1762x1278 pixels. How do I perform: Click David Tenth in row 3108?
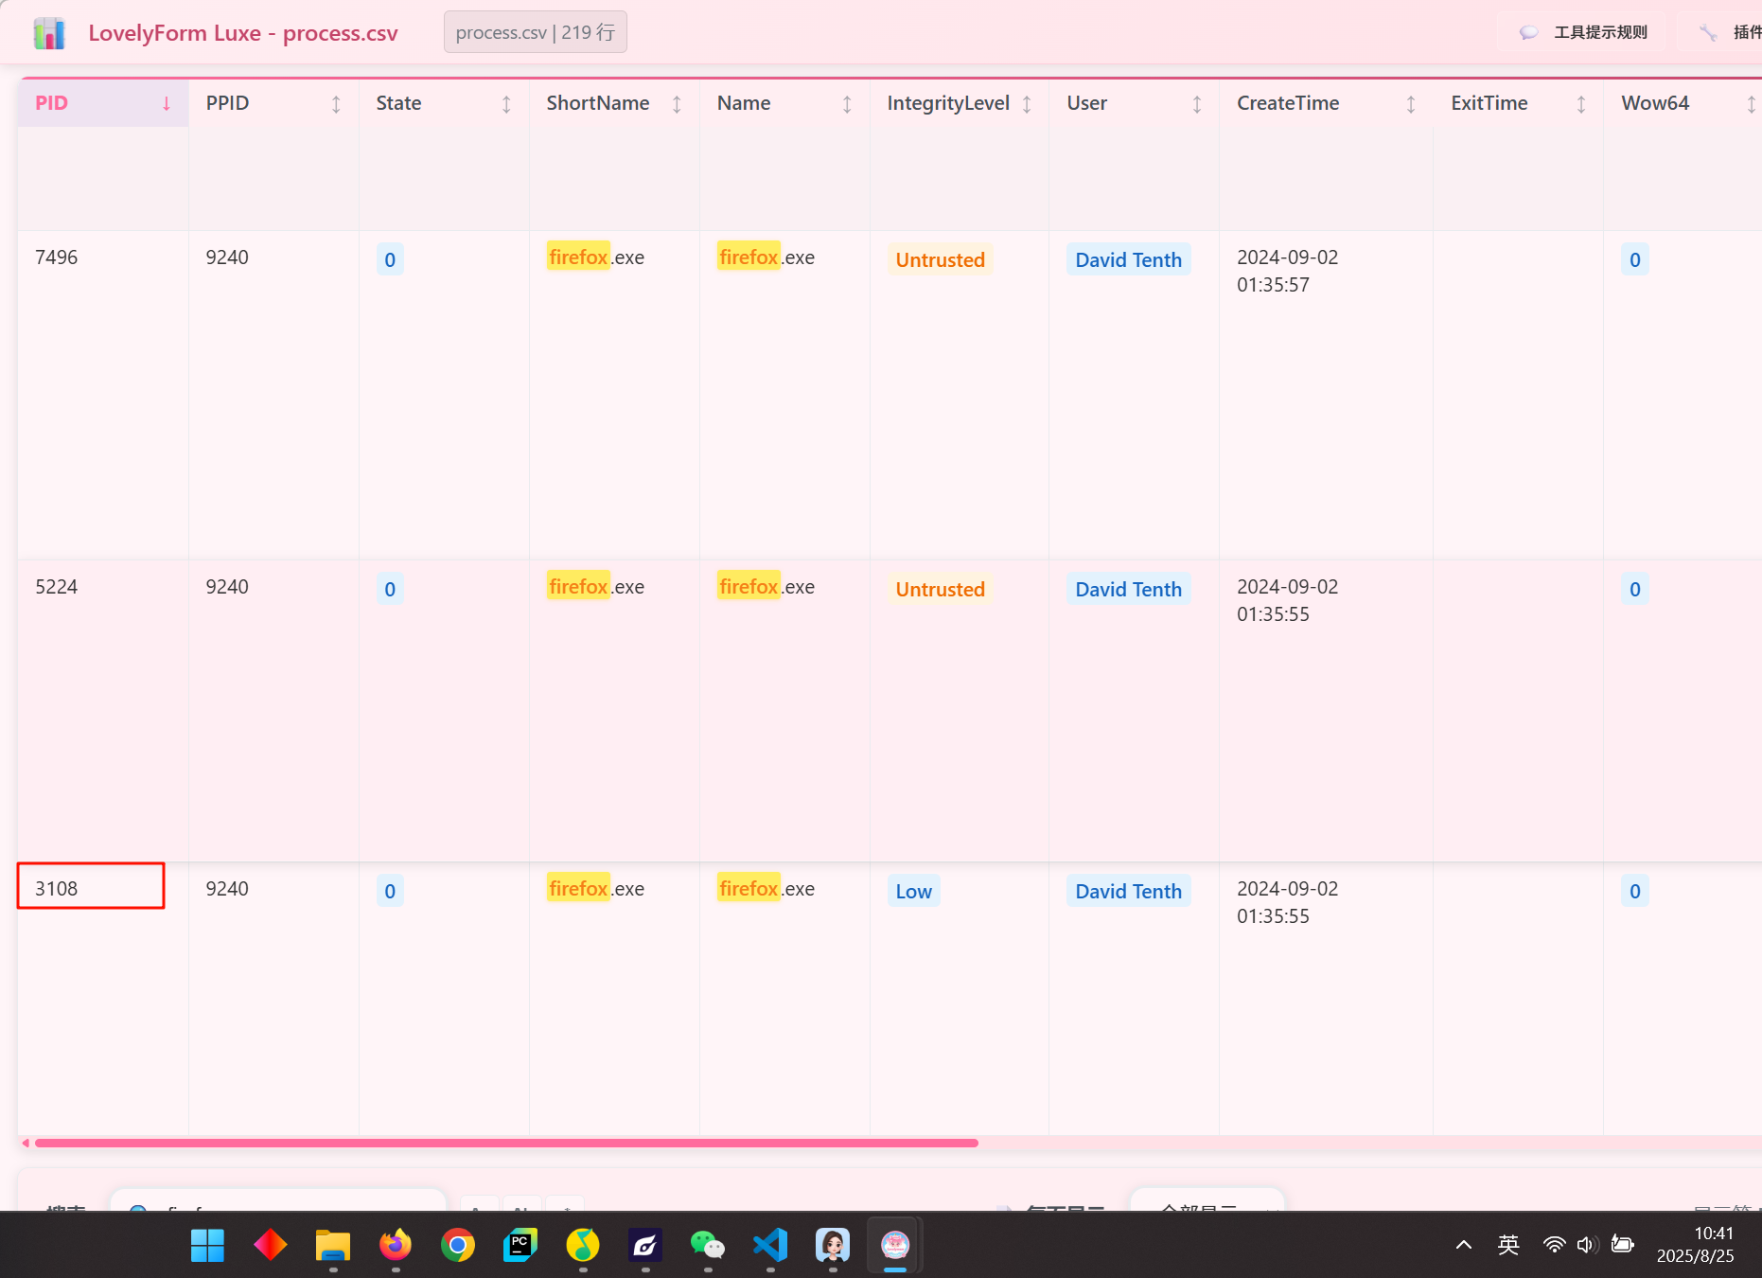coord(1128,891)
